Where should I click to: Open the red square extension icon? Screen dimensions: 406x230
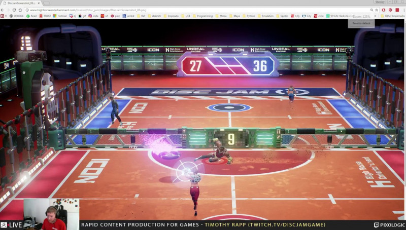click(397, 10)
